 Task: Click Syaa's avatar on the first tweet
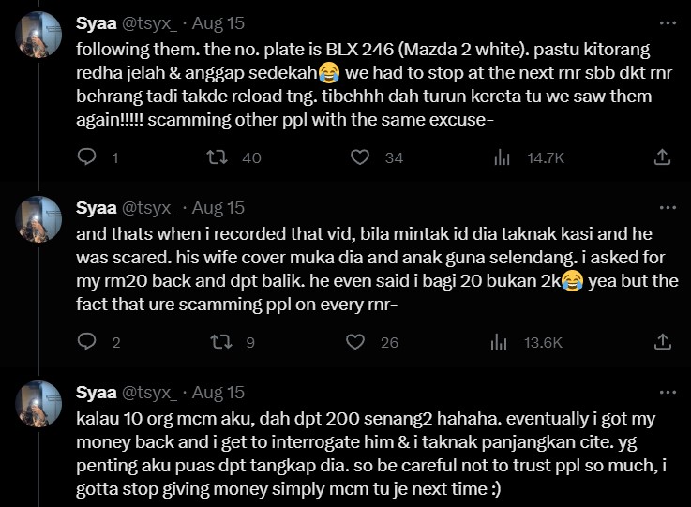point(40,37)
